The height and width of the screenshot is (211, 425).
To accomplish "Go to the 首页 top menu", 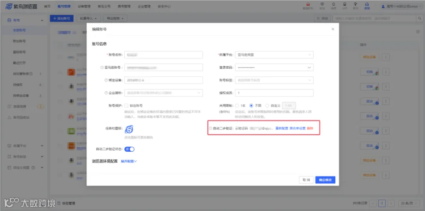I will click(47, 6).
